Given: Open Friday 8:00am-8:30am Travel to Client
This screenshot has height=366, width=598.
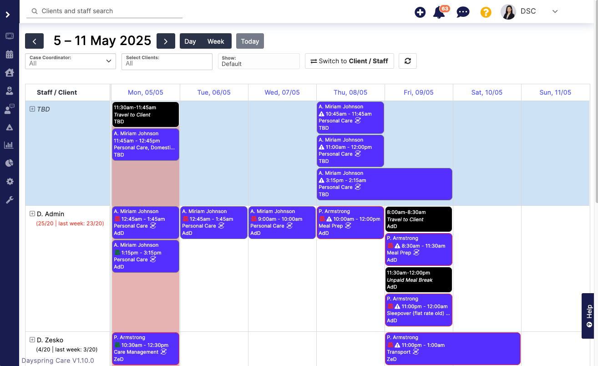Looking at the screenshot, I should click(419, 219).
